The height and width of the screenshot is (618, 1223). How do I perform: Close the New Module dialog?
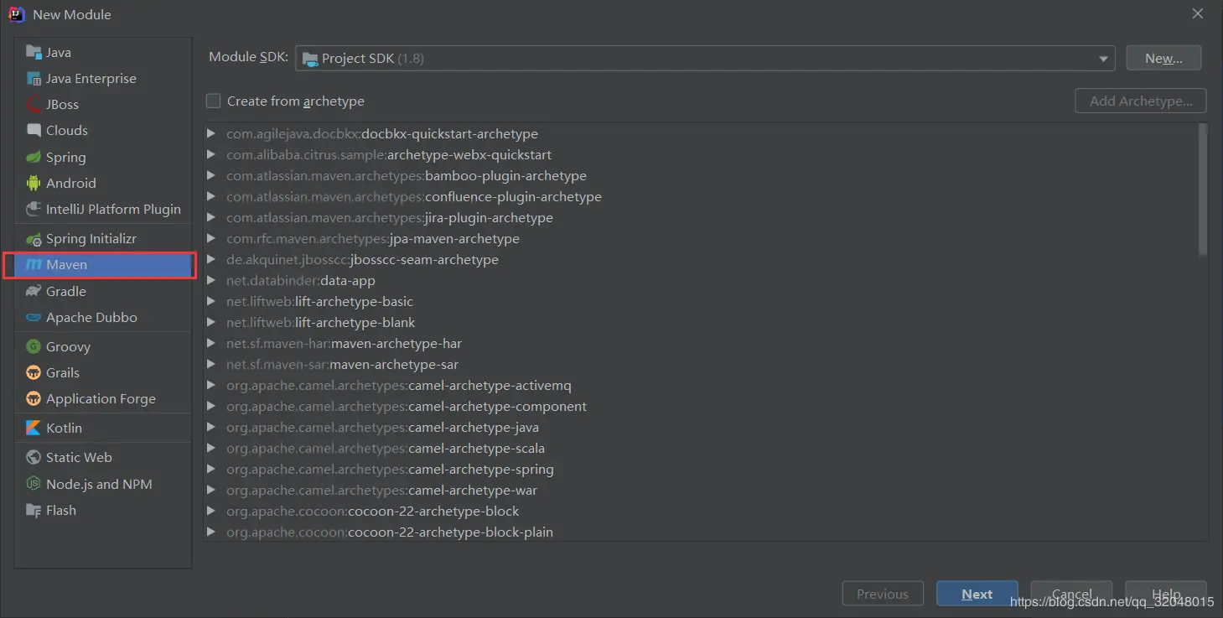[1198, 13]
